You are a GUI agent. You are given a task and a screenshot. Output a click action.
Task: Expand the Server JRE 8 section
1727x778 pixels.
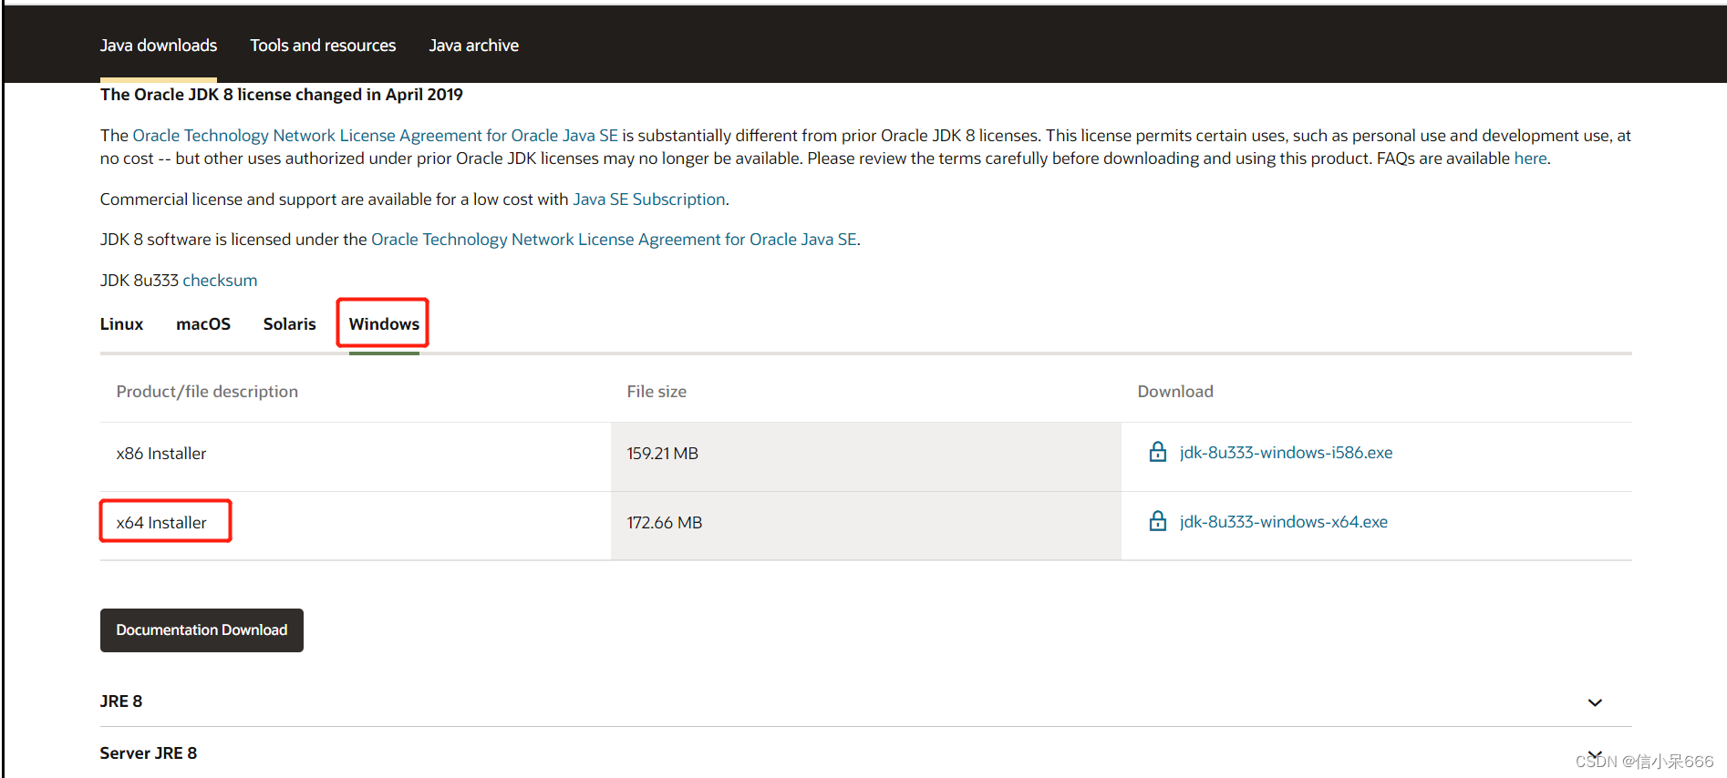(x=1594, y=754)
